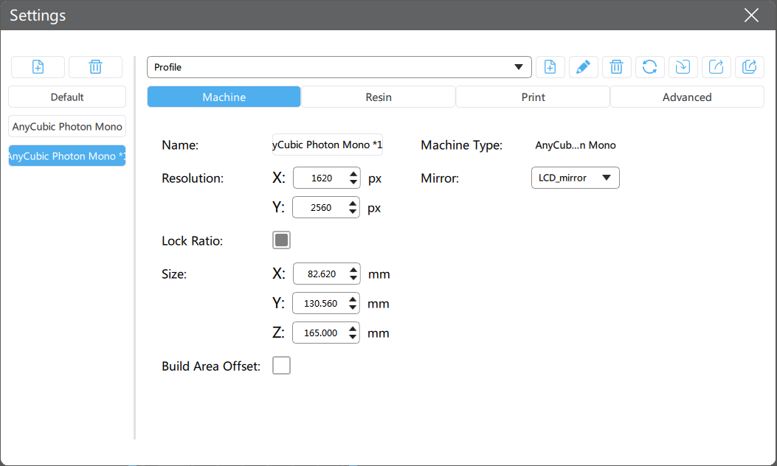The width and height of the screenshot is (777, 466).
Task: Open the Advanced settings tab
Action: pyautogui.click(x=686, y=97)
